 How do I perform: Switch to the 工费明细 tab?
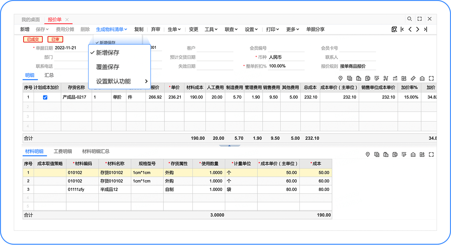[63, 151]
